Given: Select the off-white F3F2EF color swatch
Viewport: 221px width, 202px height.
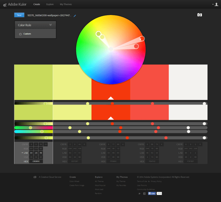Looking at the screenshot, I should pos(188,82).
